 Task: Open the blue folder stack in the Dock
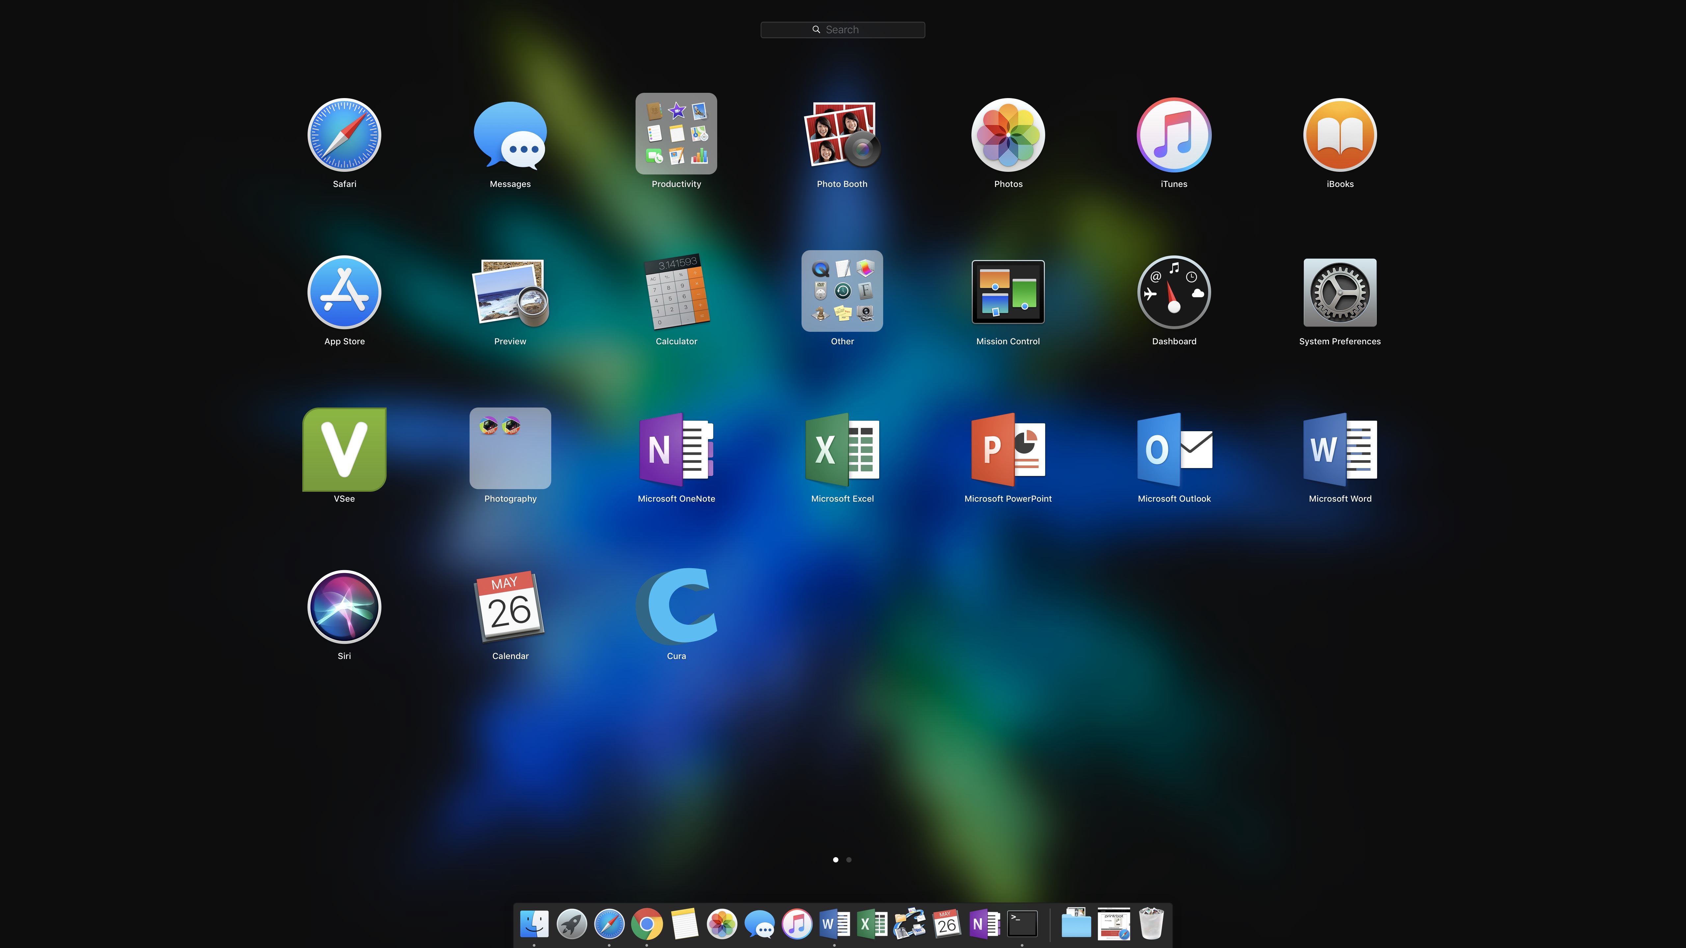click(x=1076, y=924)
